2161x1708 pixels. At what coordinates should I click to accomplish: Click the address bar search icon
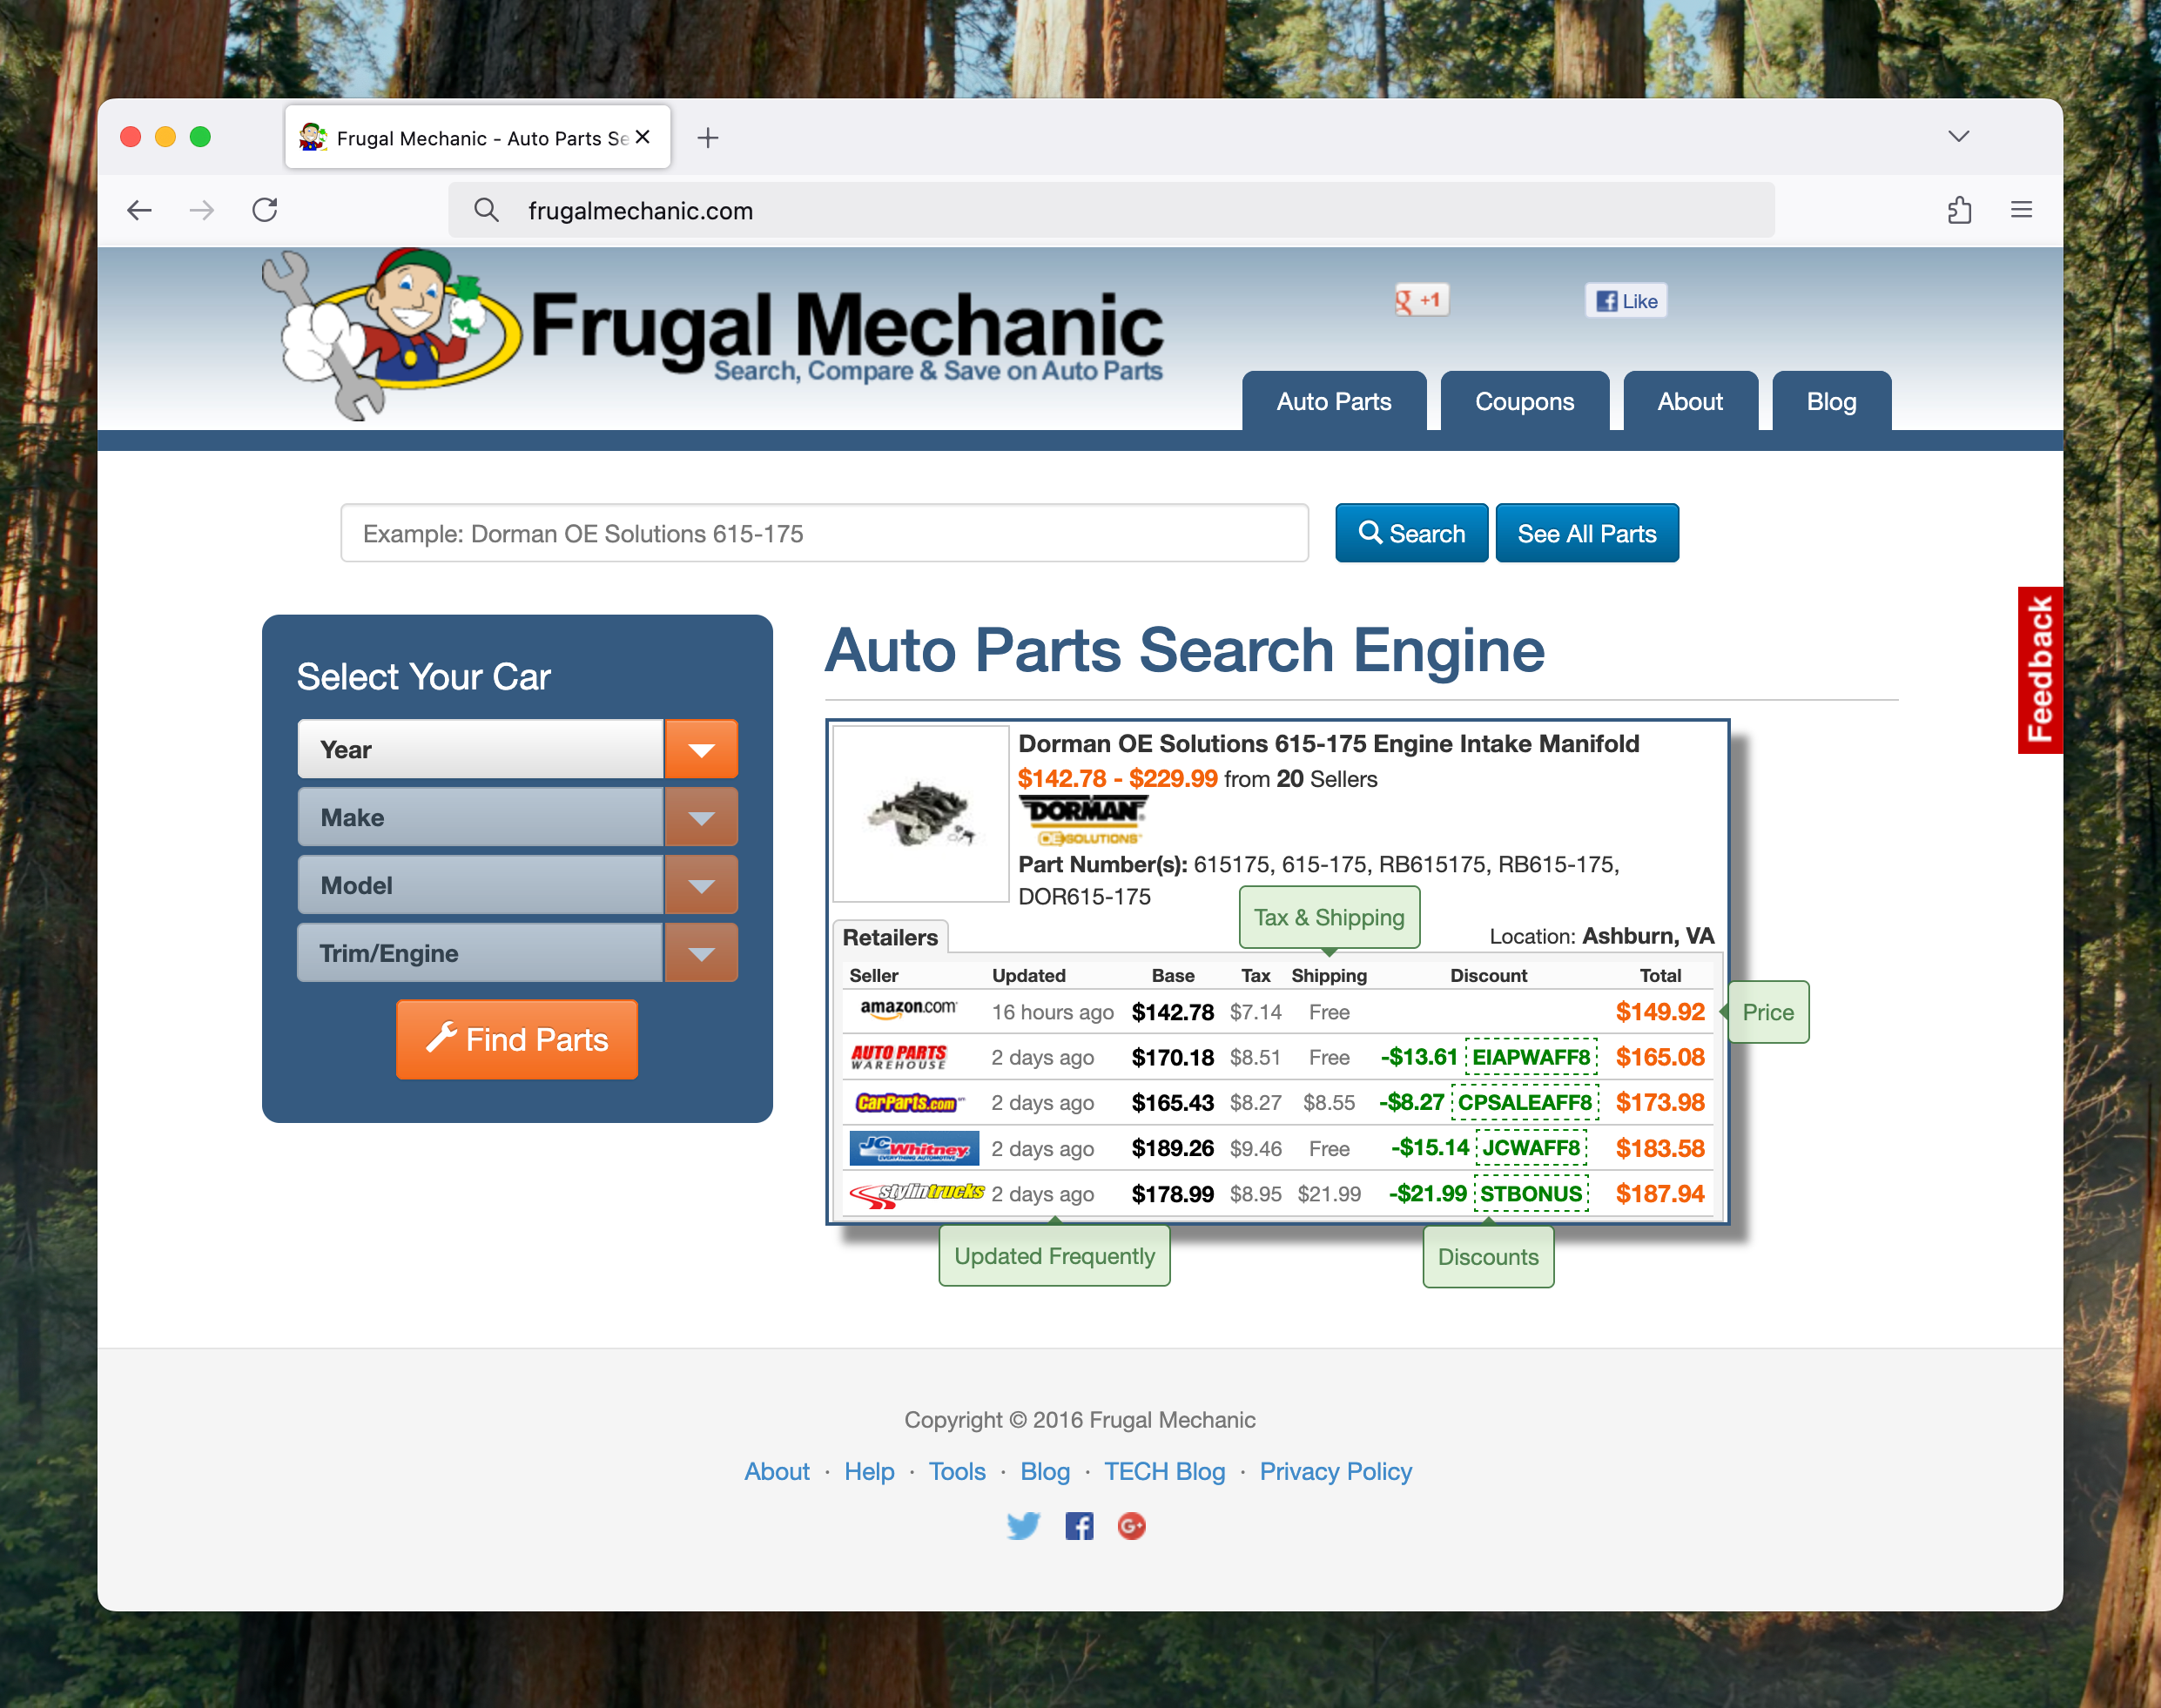[x=486, y=210]
